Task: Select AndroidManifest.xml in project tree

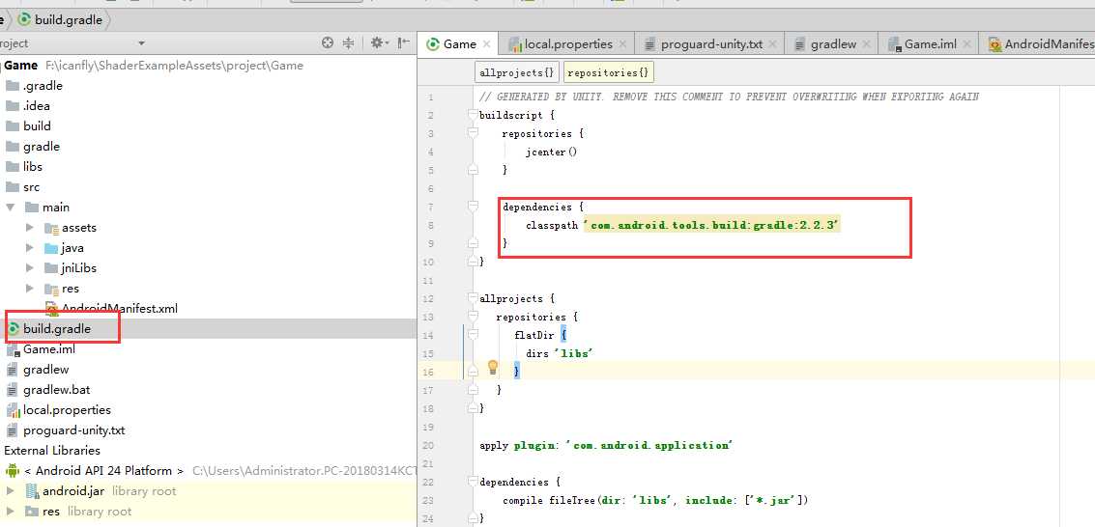Action: [119, 309]
